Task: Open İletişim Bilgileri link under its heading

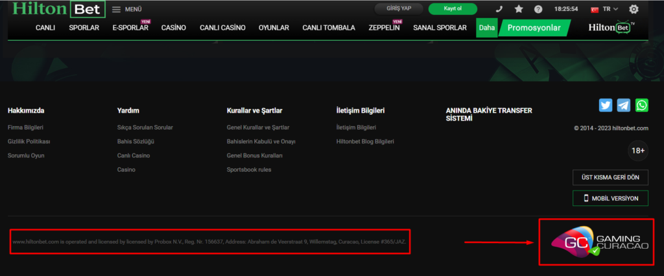Action: [356, 128]
